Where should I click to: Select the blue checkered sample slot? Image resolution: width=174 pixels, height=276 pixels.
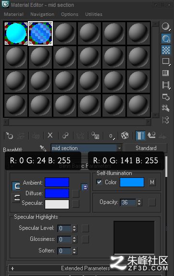(x=40, y=33)
